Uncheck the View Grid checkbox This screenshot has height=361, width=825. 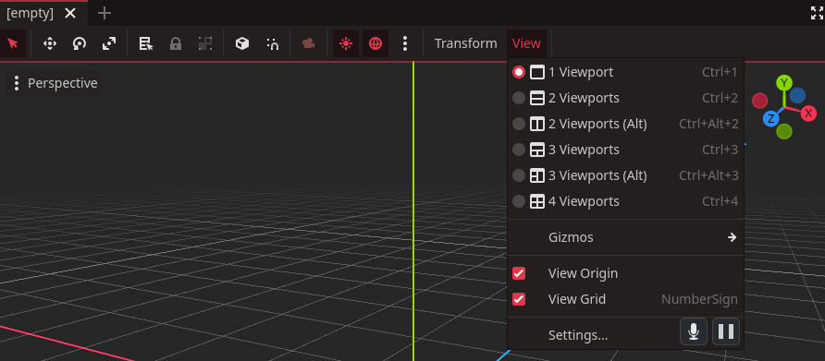(519, 299)
